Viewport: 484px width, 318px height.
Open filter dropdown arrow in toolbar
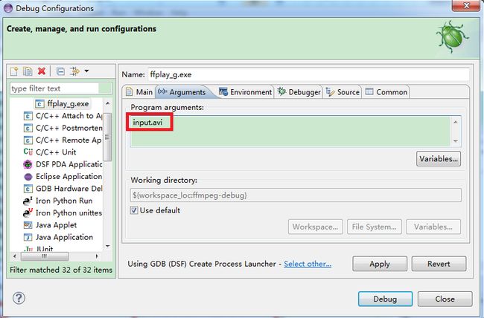[x=86, y=71]
